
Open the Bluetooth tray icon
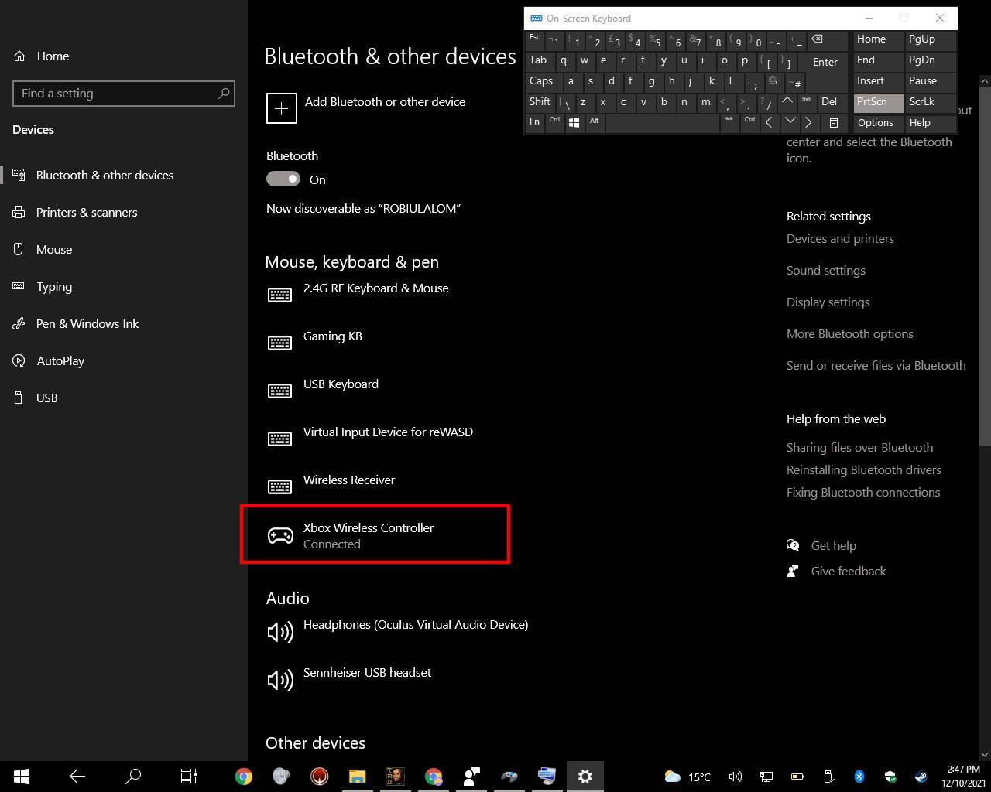click(x=859, y=777)
